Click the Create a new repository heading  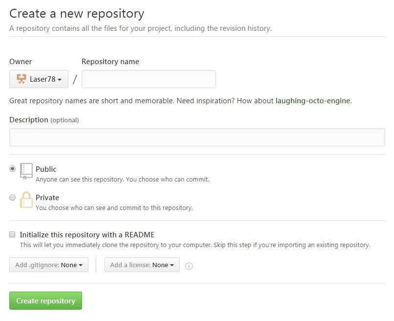77,13
